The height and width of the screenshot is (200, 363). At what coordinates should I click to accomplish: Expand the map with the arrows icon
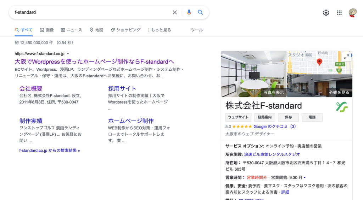coord(346,57)
